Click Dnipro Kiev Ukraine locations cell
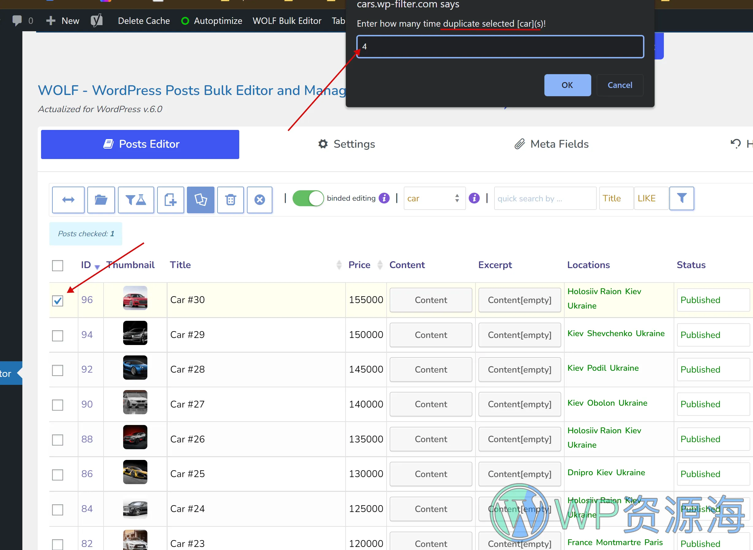This screenshot has height=550, width=753. point(619,474)
